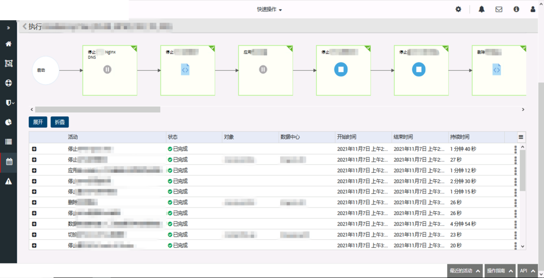
Task: Click the user profile icon
Action: 533,9
